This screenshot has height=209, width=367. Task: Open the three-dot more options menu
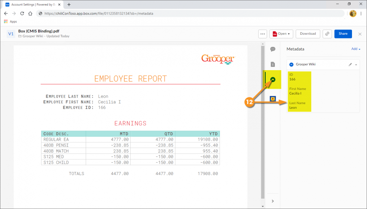pos(262,34)
